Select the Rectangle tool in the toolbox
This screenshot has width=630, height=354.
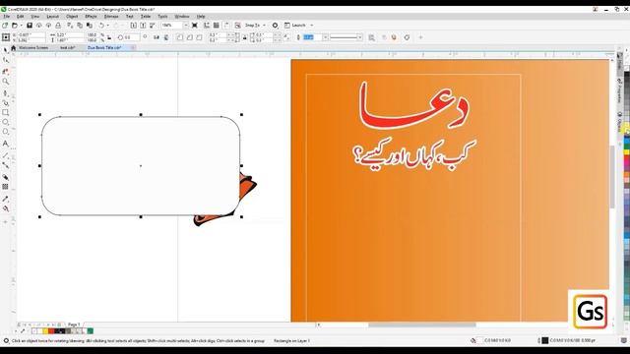point(6,113)
